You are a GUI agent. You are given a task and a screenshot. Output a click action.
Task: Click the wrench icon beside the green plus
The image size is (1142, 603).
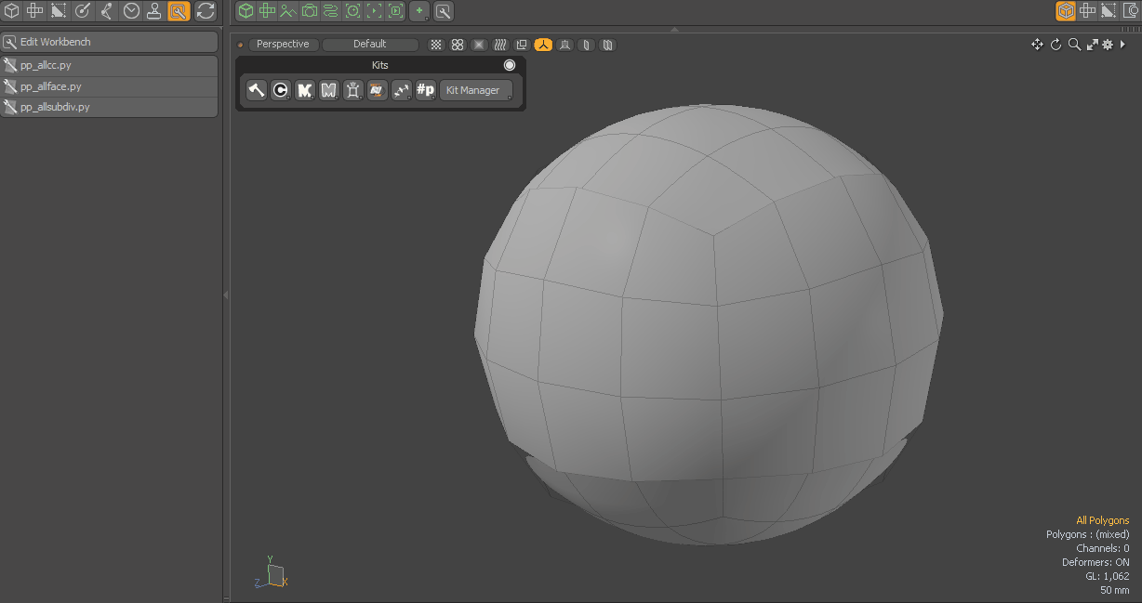pyautogui.click(x=444, y=11)
